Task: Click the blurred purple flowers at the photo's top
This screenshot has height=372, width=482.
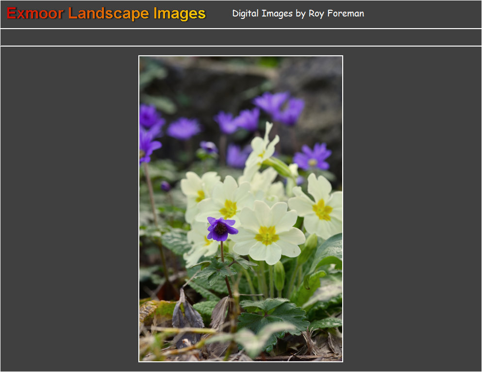Action: [280, 108]
